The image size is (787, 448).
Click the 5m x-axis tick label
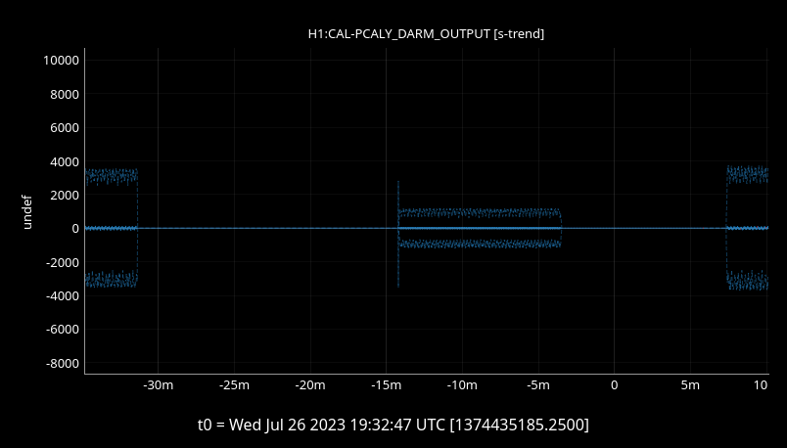pyautogui.click(x=690, y=385)
